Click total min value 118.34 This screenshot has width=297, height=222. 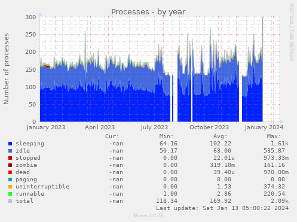(167, 201)
